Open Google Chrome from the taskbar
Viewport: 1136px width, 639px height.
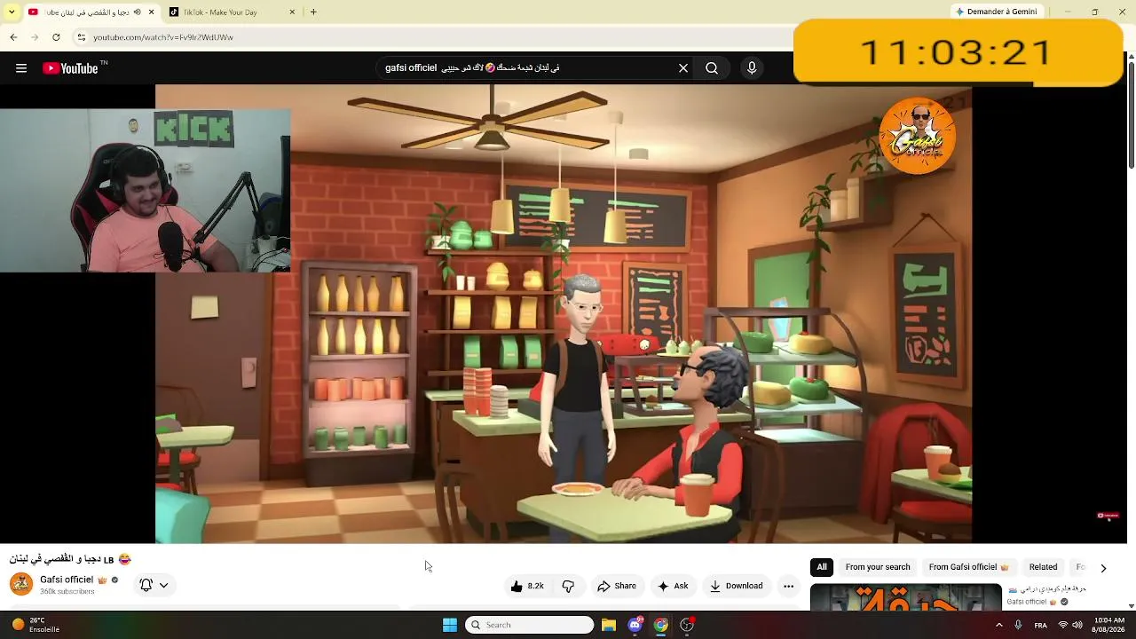tap(661, 625)
